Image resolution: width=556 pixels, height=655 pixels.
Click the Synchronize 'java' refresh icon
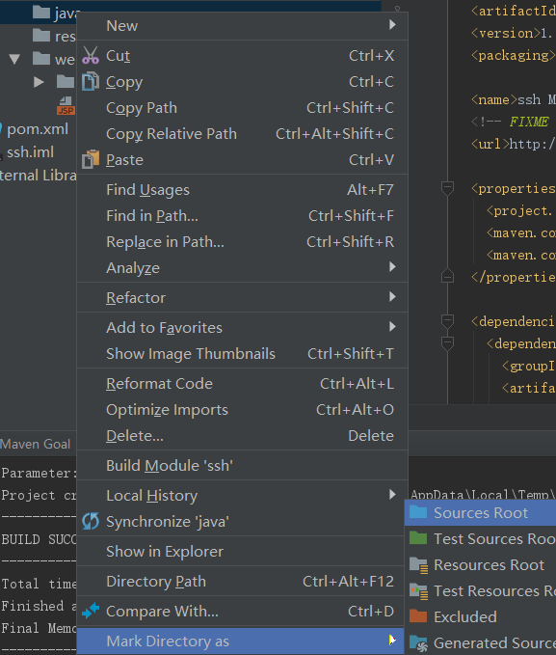click(91, 521)
